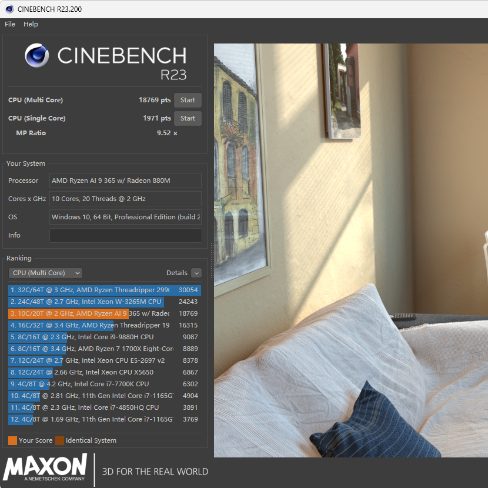Screen dimensions: 488x488
Task: Click the brown Identical System legend swatch
Action: point(59,440)
